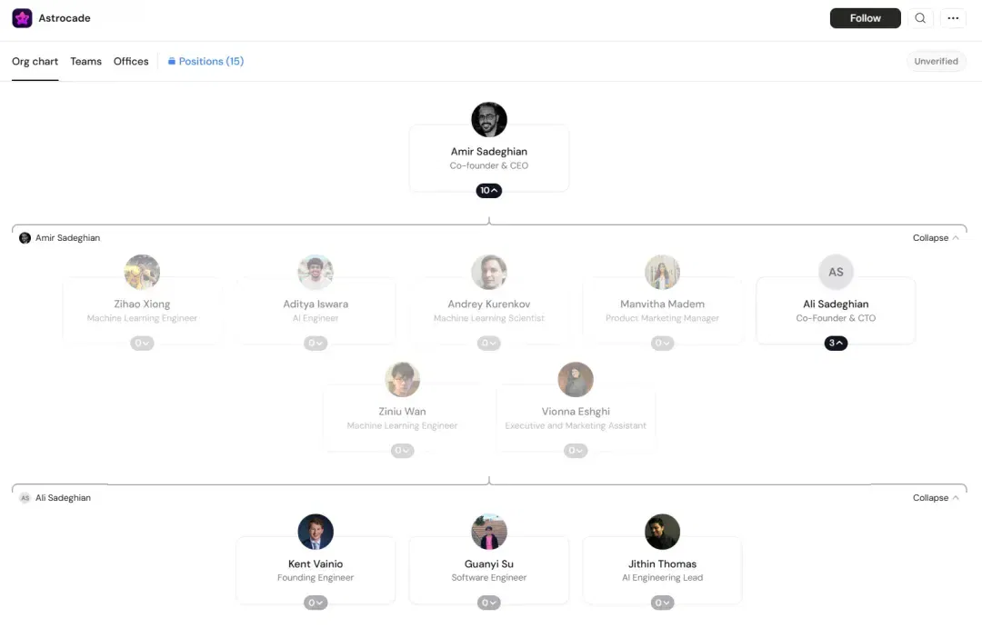Open the Positions (15) link
Screen dimensions: 982x628
coord(211,62)
